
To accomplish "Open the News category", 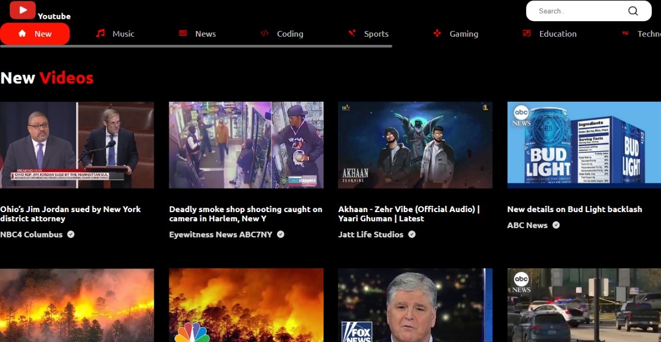I will point(197,34).
